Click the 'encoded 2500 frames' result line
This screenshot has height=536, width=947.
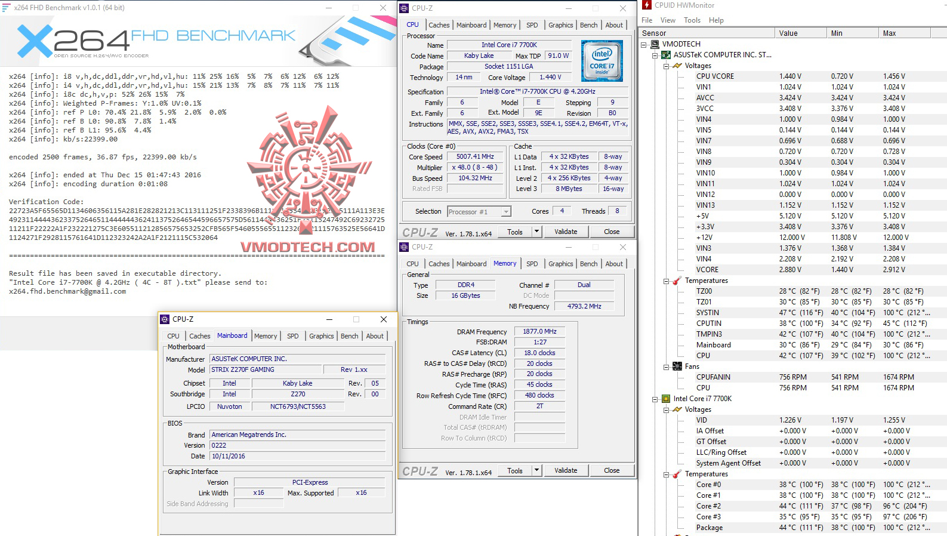pos(103,157)
